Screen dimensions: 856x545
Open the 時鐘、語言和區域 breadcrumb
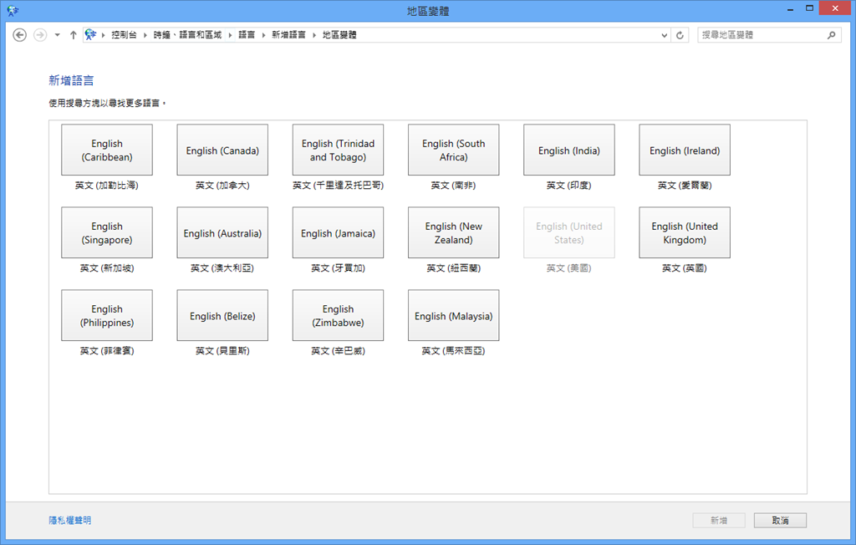pyautogui.click(x=187, y=34)
